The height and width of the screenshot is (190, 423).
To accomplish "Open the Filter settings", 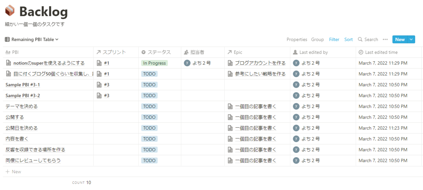I will 334,39.
